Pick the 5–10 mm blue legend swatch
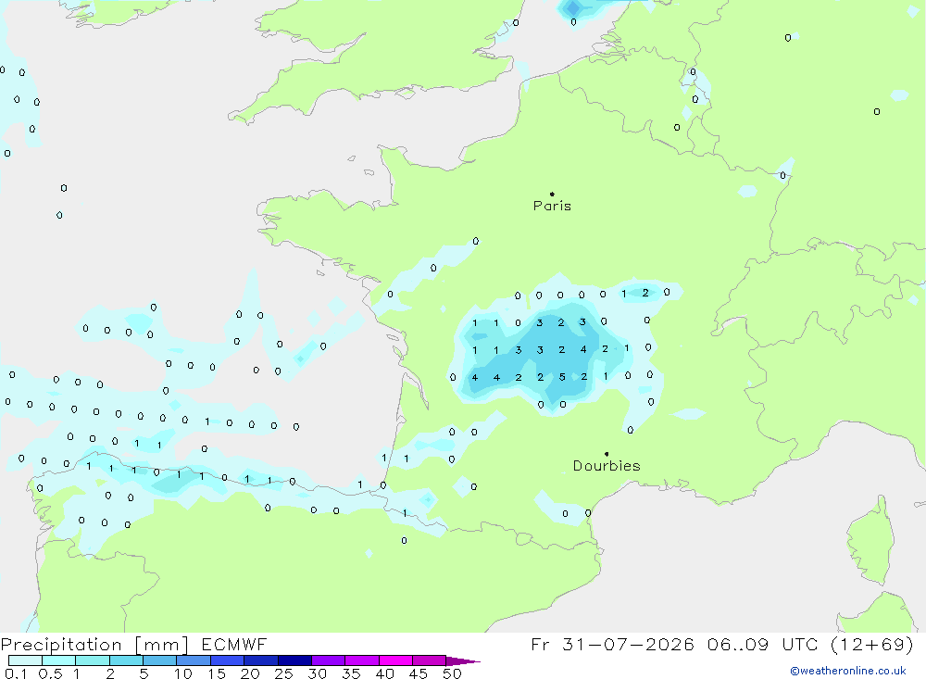926x679 pixels. (x=160, y=660)
